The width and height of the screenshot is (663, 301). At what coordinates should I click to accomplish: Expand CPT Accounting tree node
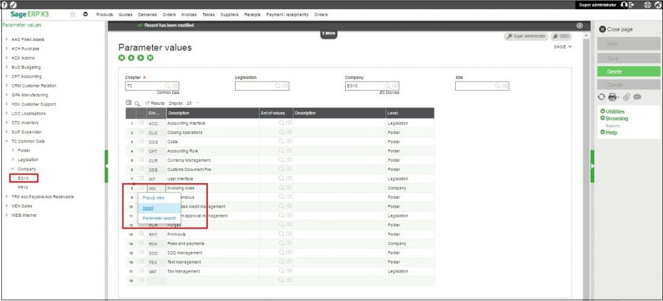tap(6, 76)
